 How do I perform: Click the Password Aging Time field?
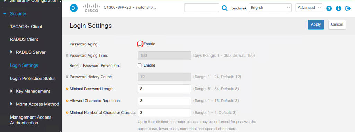[164, 55]
